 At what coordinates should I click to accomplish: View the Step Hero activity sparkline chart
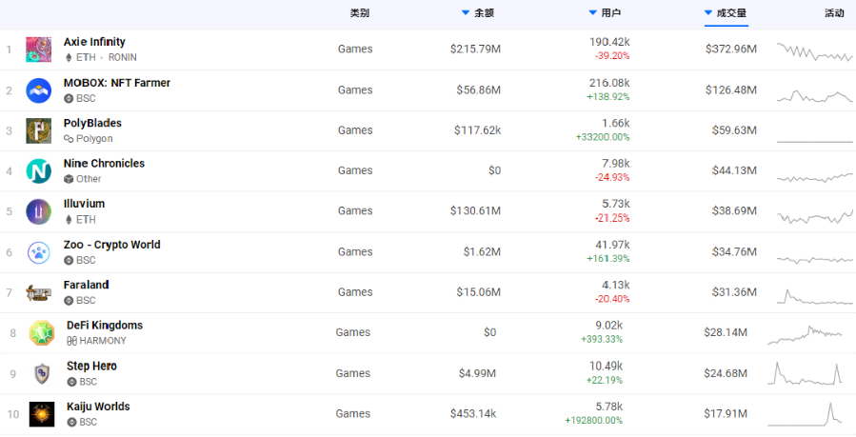pos(805,374)
